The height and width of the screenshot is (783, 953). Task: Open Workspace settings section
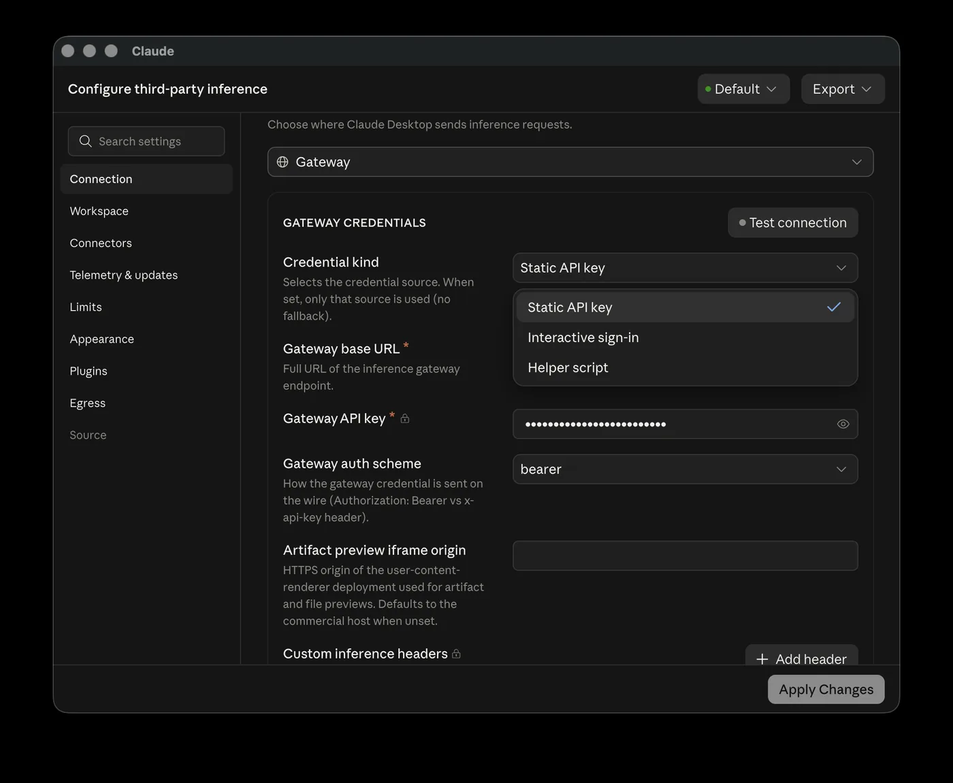(146, 211)
